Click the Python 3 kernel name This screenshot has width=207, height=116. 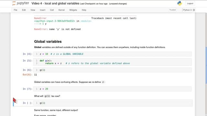pyautogui.click(x=187, y=10)
